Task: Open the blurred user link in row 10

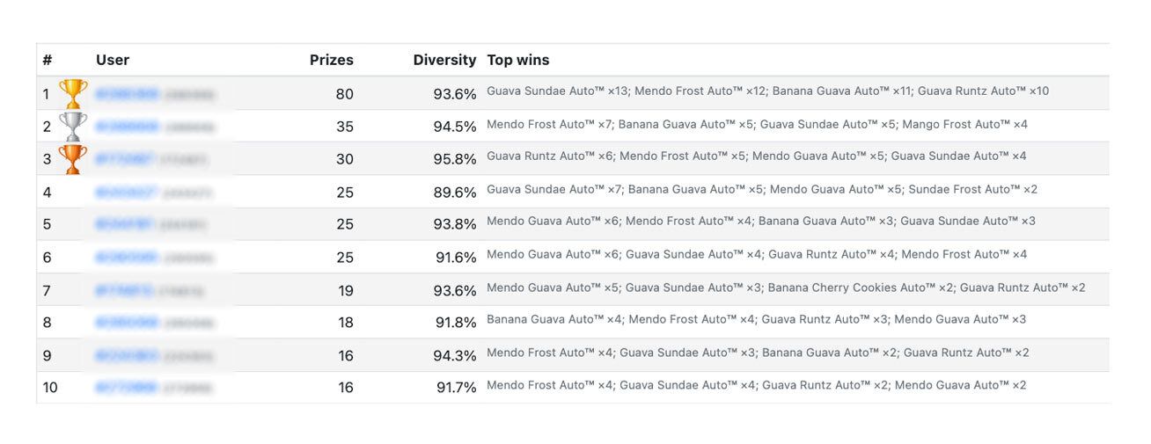Action: point(127,387)
